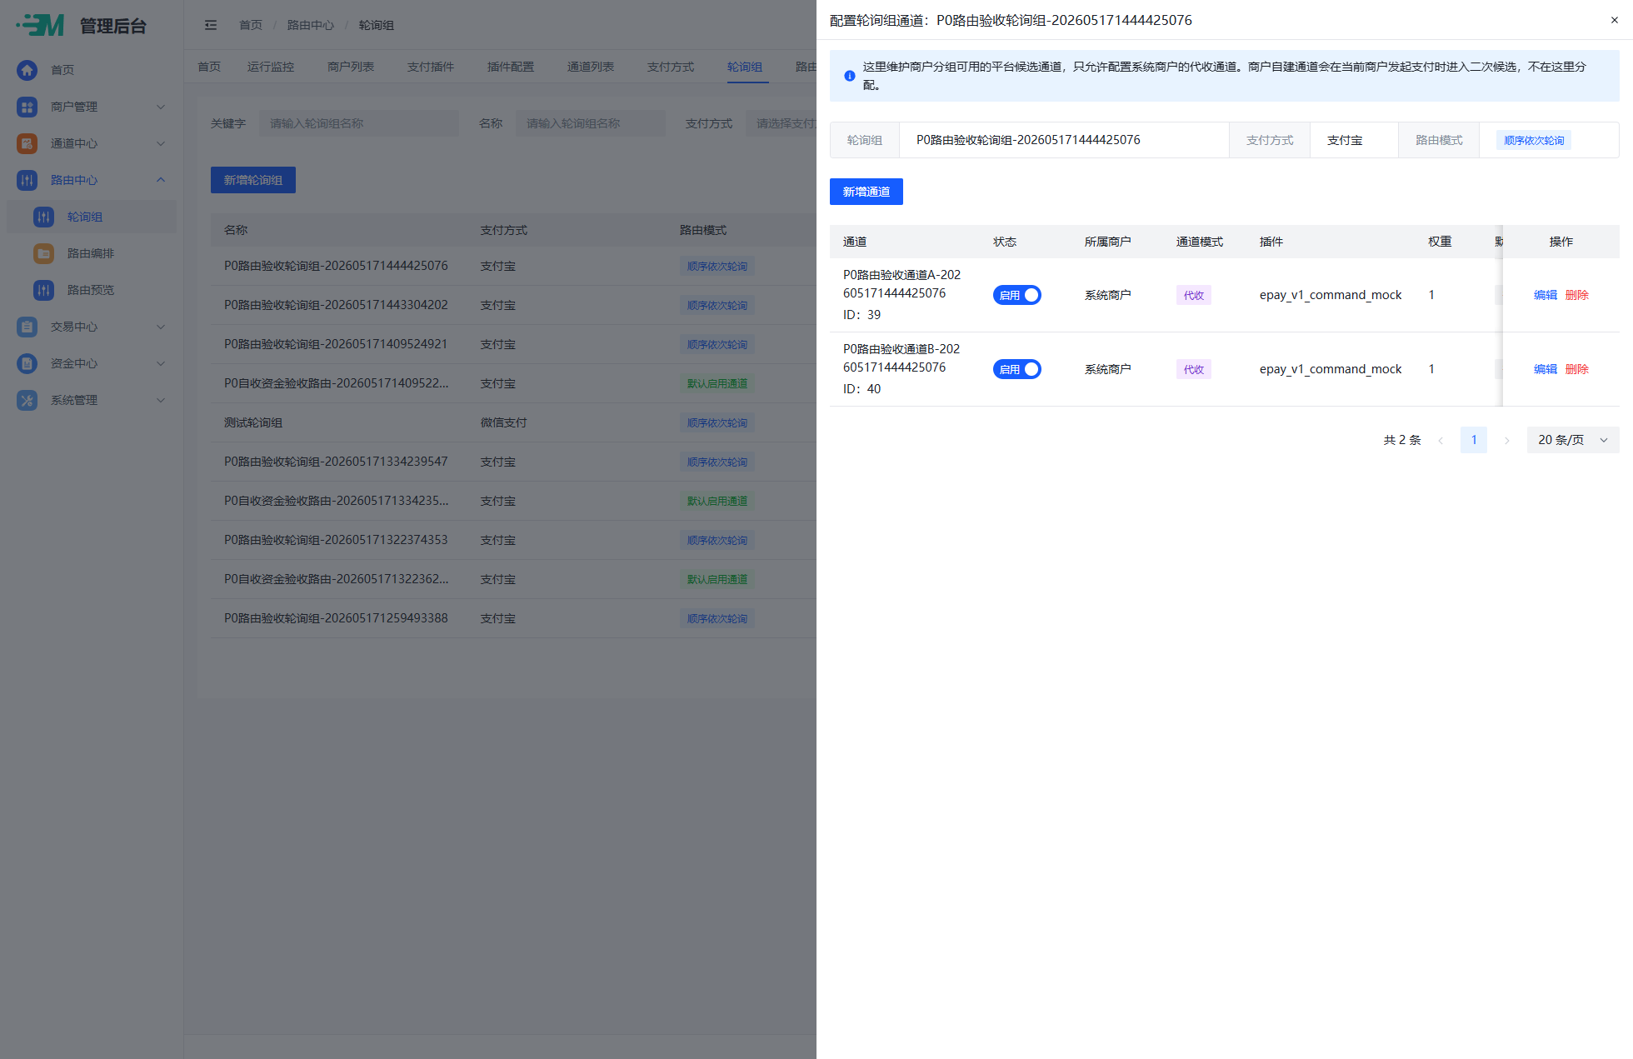Click the 插件 column header

click(x=1271, y=242)
